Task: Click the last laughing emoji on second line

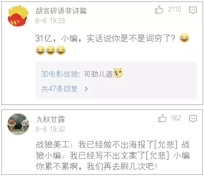Action: [61, 50]
